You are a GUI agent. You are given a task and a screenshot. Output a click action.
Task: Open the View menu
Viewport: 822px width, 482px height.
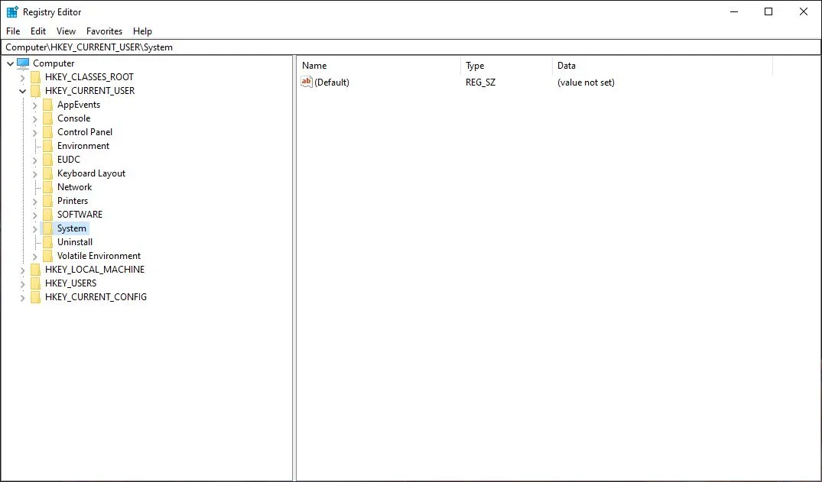(66, 31)
